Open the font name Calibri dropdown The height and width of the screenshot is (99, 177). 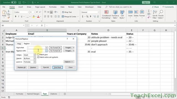pos(28,12)
